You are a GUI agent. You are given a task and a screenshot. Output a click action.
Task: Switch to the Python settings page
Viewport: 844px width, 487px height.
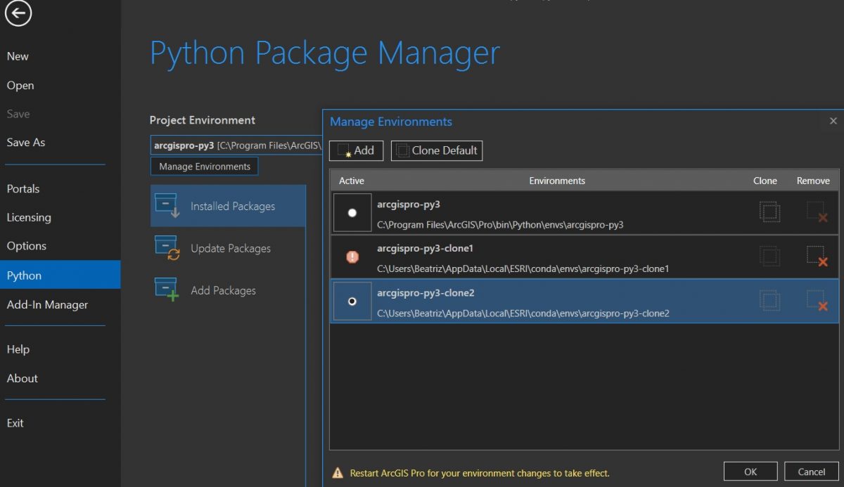tap(24, 275)
